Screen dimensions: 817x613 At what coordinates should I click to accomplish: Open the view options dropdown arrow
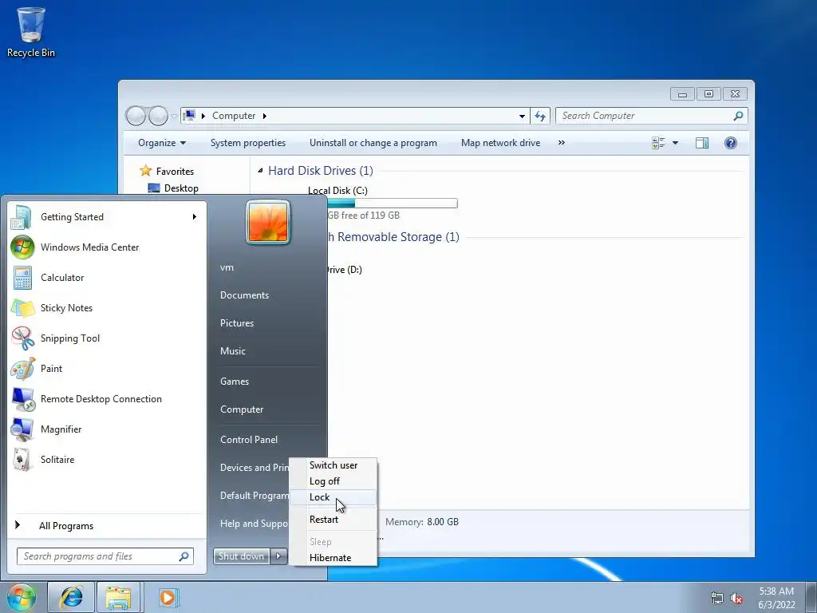click(x=675, y=143)
